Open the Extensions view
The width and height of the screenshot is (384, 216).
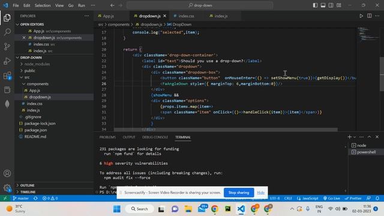7,76
